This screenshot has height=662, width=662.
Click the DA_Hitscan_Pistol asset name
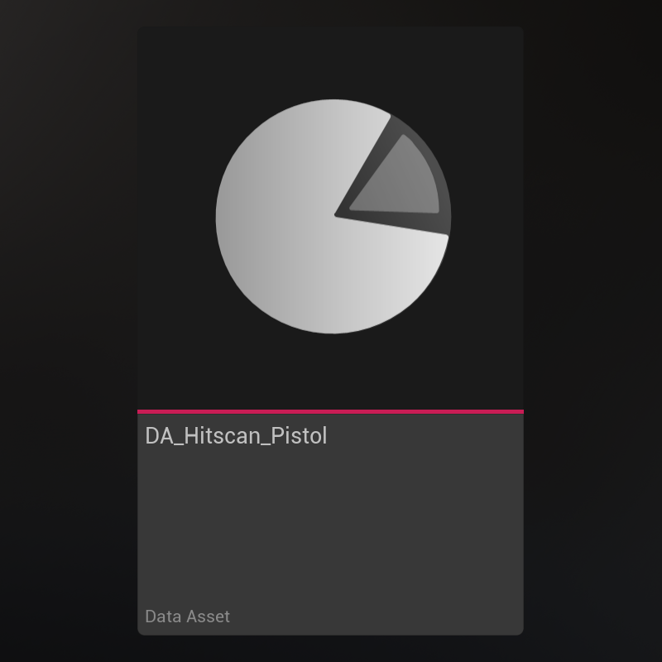pyautogui.click(x=236, y=436)
